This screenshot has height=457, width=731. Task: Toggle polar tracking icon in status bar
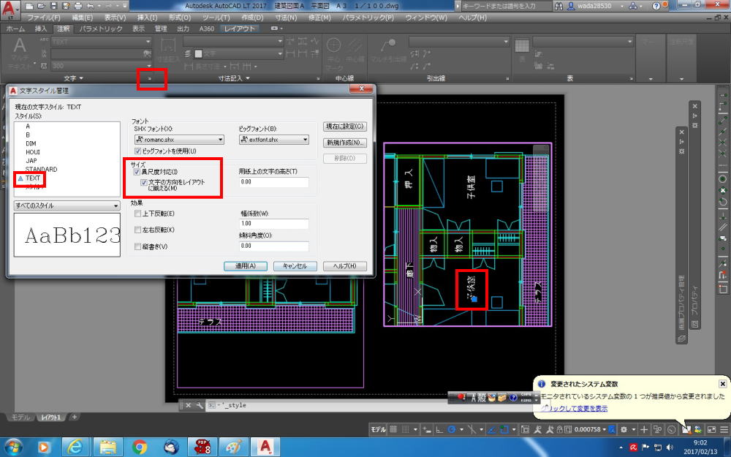451,429
